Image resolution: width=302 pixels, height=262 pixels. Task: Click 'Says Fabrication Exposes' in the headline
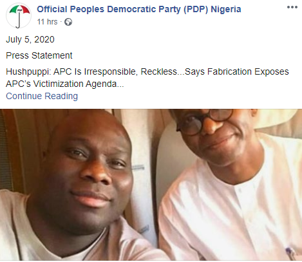(237, 71)
